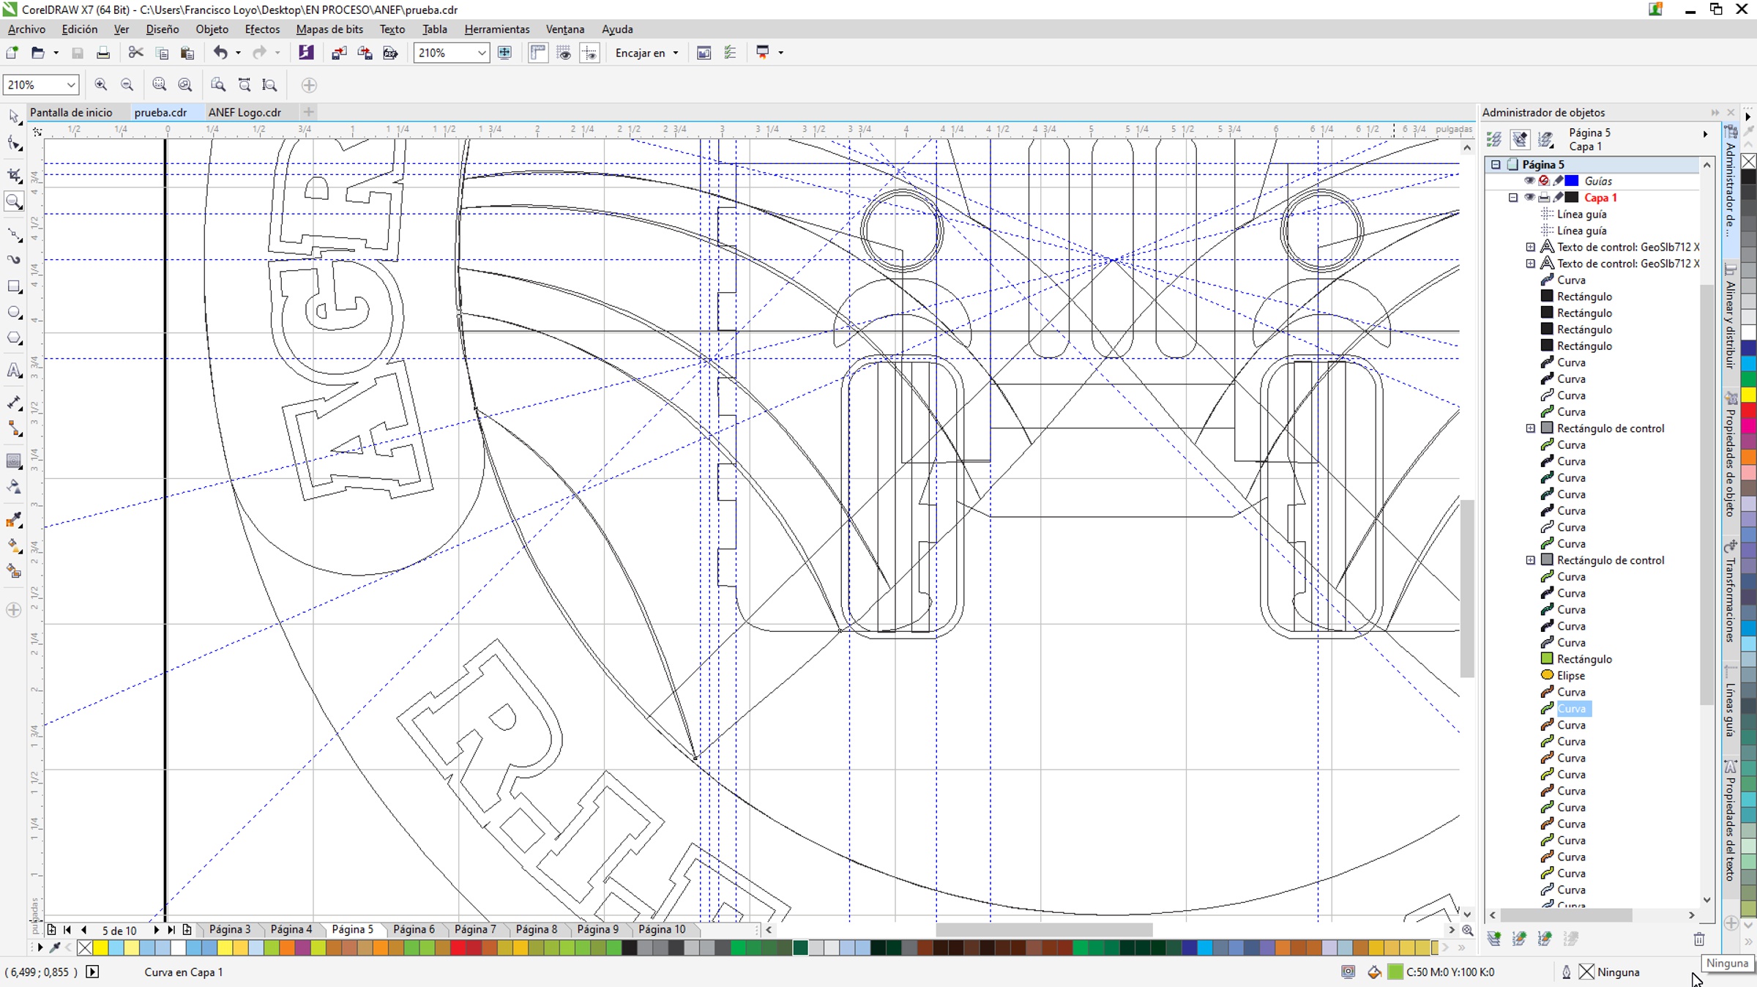This screenshot has width=1757, height=987.
Task: Collapse the Capa 1 layer node
Action: coord(1513,198)
